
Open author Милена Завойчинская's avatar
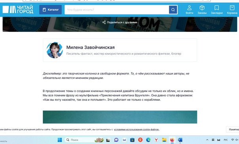click(x=55, y=50)
